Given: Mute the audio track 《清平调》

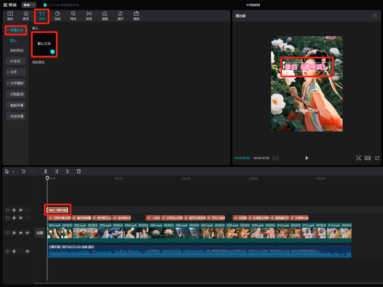Looking at the screenshot, I should click(x=27, y=251).
